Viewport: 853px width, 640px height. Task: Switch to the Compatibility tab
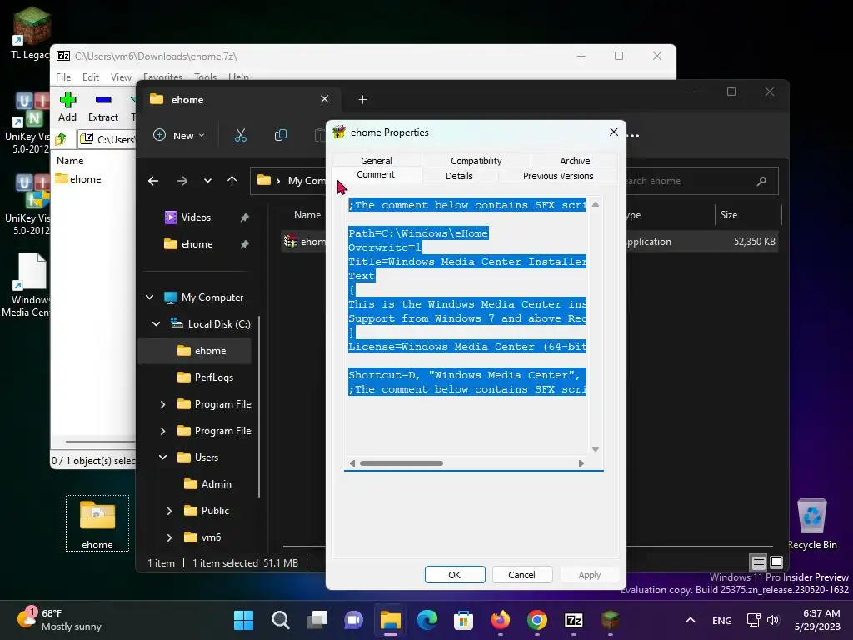476,161
